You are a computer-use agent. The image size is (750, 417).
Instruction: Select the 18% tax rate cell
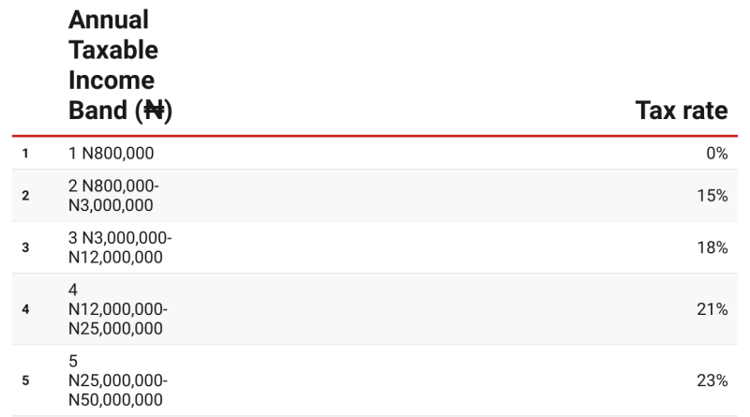pos(712,247)
